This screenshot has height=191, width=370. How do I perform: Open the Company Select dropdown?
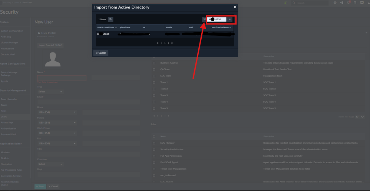[50, 164]
